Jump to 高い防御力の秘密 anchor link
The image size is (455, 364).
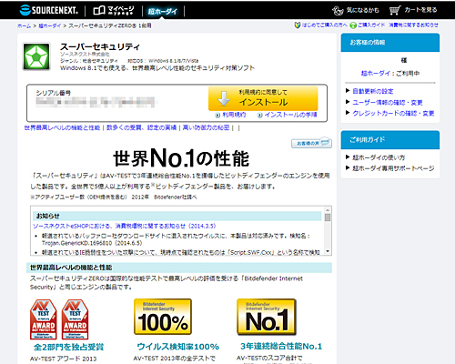click(x=206, y=127)
